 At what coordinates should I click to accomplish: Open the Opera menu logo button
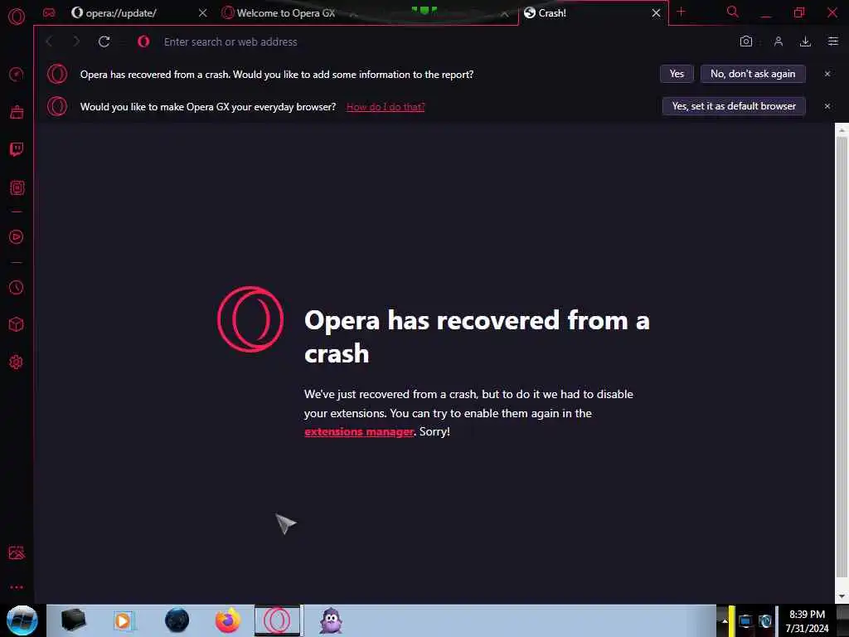[x=17, y=17]
